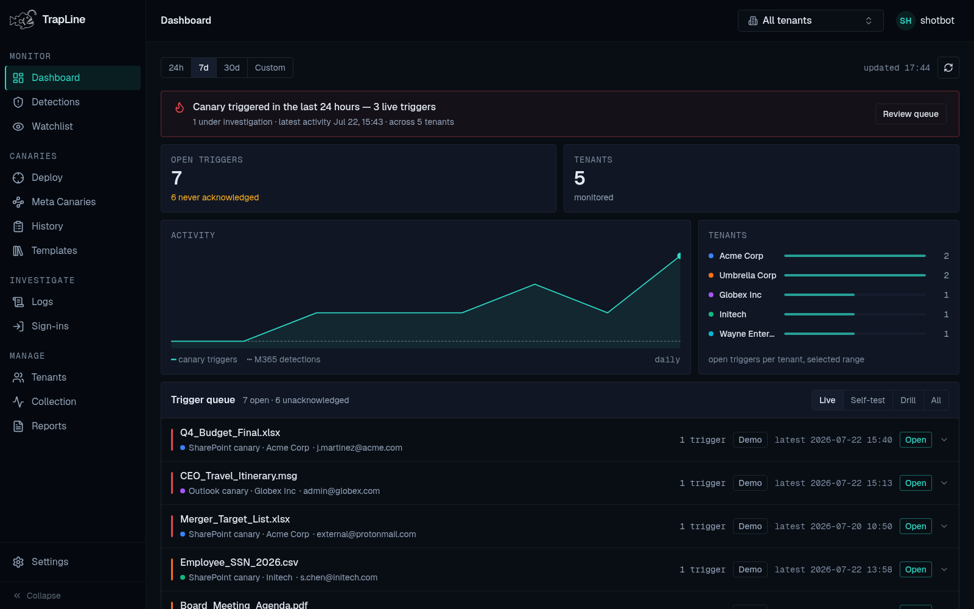974x609 pixels.
Task: Click Demo tag on Merger_Target_List.xlsx row
Action: tap(750, 526)
